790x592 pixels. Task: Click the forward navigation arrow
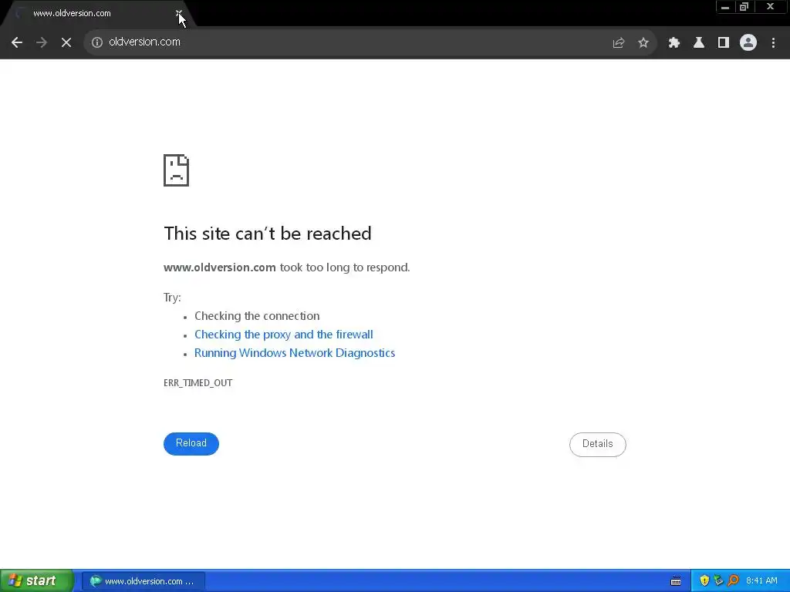pyautogui.click(x=42, y=42)
